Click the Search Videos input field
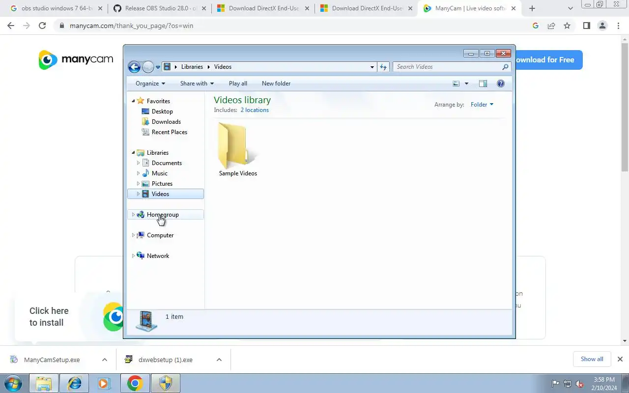Screen dimensions: 629x393 pos(452,67)
